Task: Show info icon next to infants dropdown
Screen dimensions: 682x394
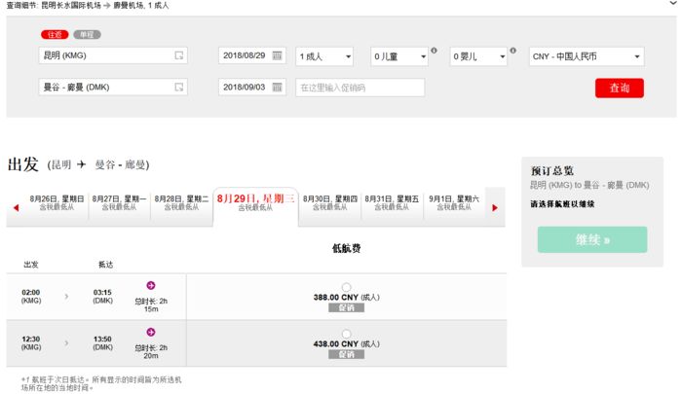Action: click(512, 51)
